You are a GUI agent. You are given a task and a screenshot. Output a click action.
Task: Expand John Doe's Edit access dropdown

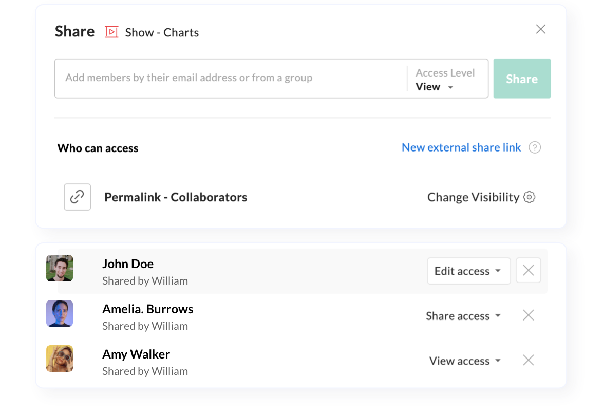[468, 271]
